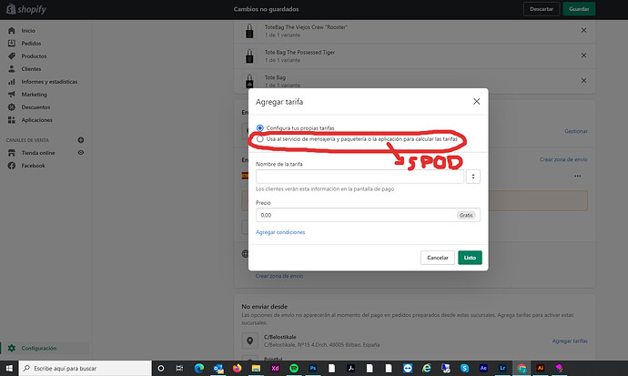Open Adobe XD from taskbar
628x376 pixels.
click(275, 368)
